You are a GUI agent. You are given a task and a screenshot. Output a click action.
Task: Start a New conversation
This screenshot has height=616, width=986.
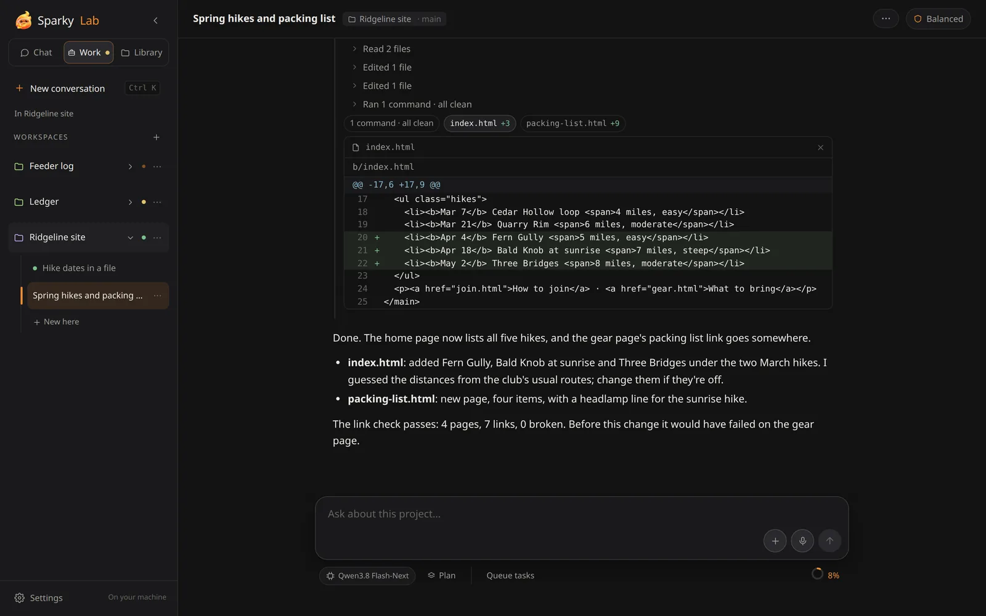coord(88,88)
